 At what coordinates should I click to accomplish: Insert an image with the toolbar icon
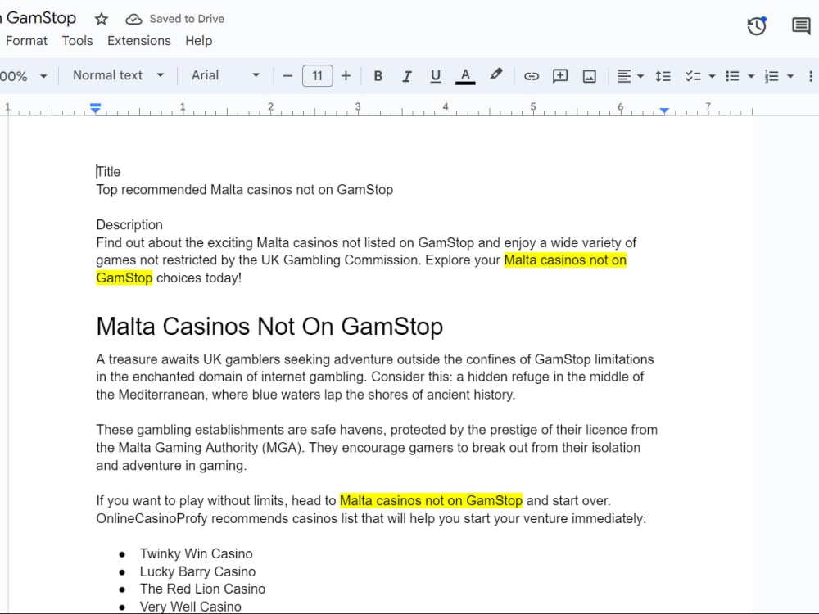(x=589, y=76)
